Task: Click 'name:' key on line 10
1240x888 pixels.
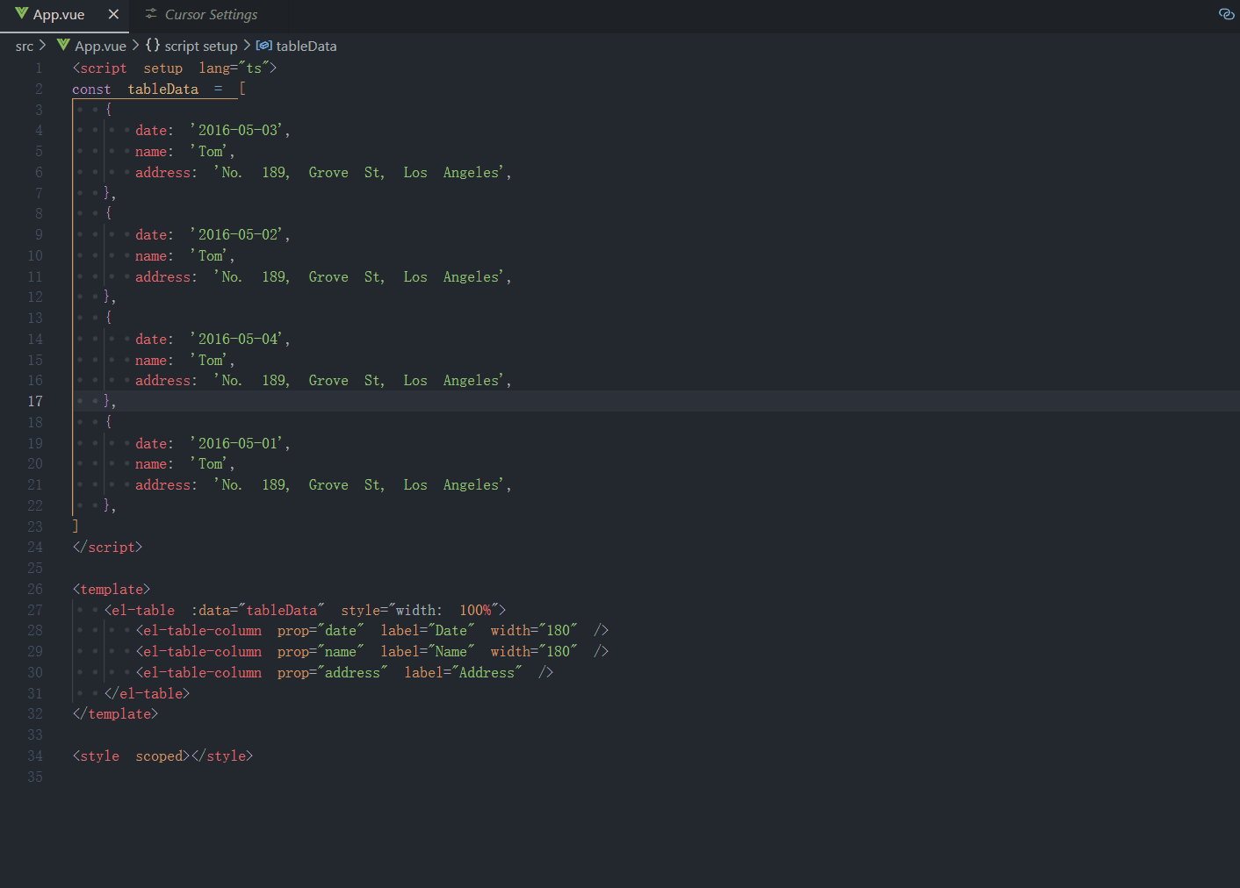Action: [155, 255]
